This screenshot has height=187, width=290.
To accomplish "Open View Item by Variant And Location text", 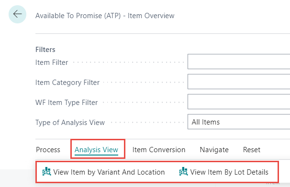I will pos(109,172).
